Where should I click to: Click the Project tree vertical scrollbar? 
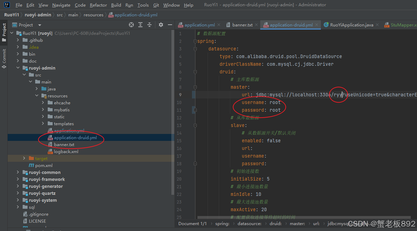[x=173, y=112]
